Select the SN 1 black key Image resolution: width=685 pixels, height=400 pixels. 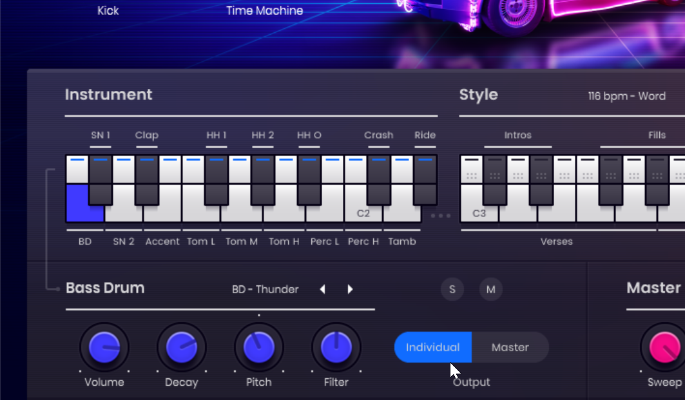101,180
